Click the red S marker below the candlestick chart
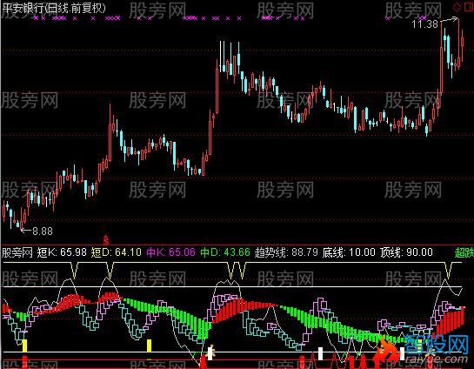This screenshot has width=474, height=369. (106, 240)
